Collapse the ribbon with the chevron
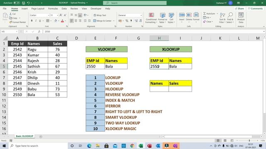Viewport: 266px width, 149px height. pos(264,26)
